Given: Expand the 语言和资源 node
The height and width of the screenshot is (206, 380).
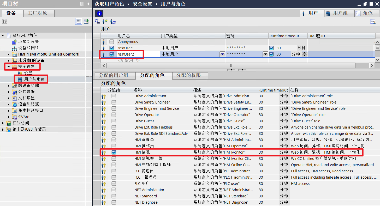Looking at the screenshot, I should pos(9,104).
